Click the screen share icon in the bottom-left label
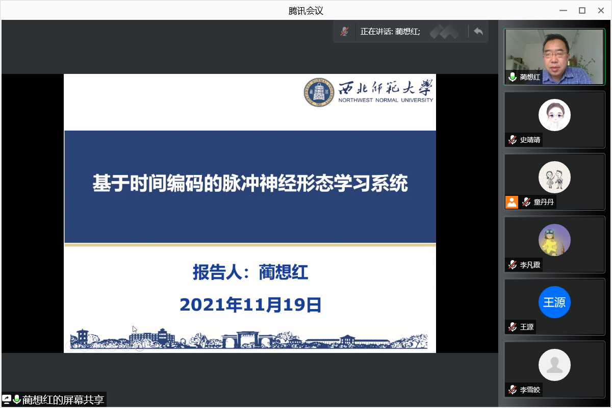 (7, 399)
